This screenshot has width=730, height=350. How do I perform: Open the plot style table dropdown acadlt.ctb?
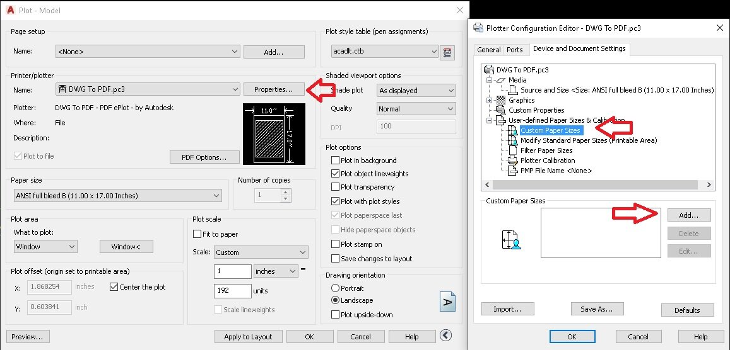[384, 52]
